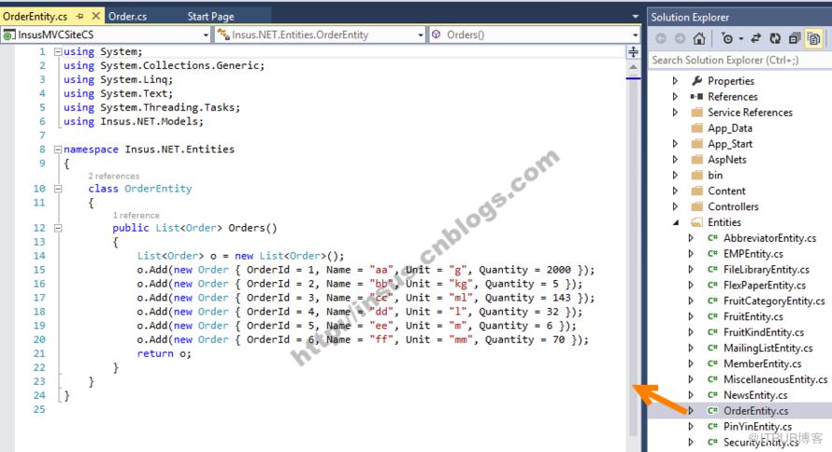Click the Collapse All icon in Solution Explorer
Viewport: 832px width, 452px height.
click(x=795, y=38)
